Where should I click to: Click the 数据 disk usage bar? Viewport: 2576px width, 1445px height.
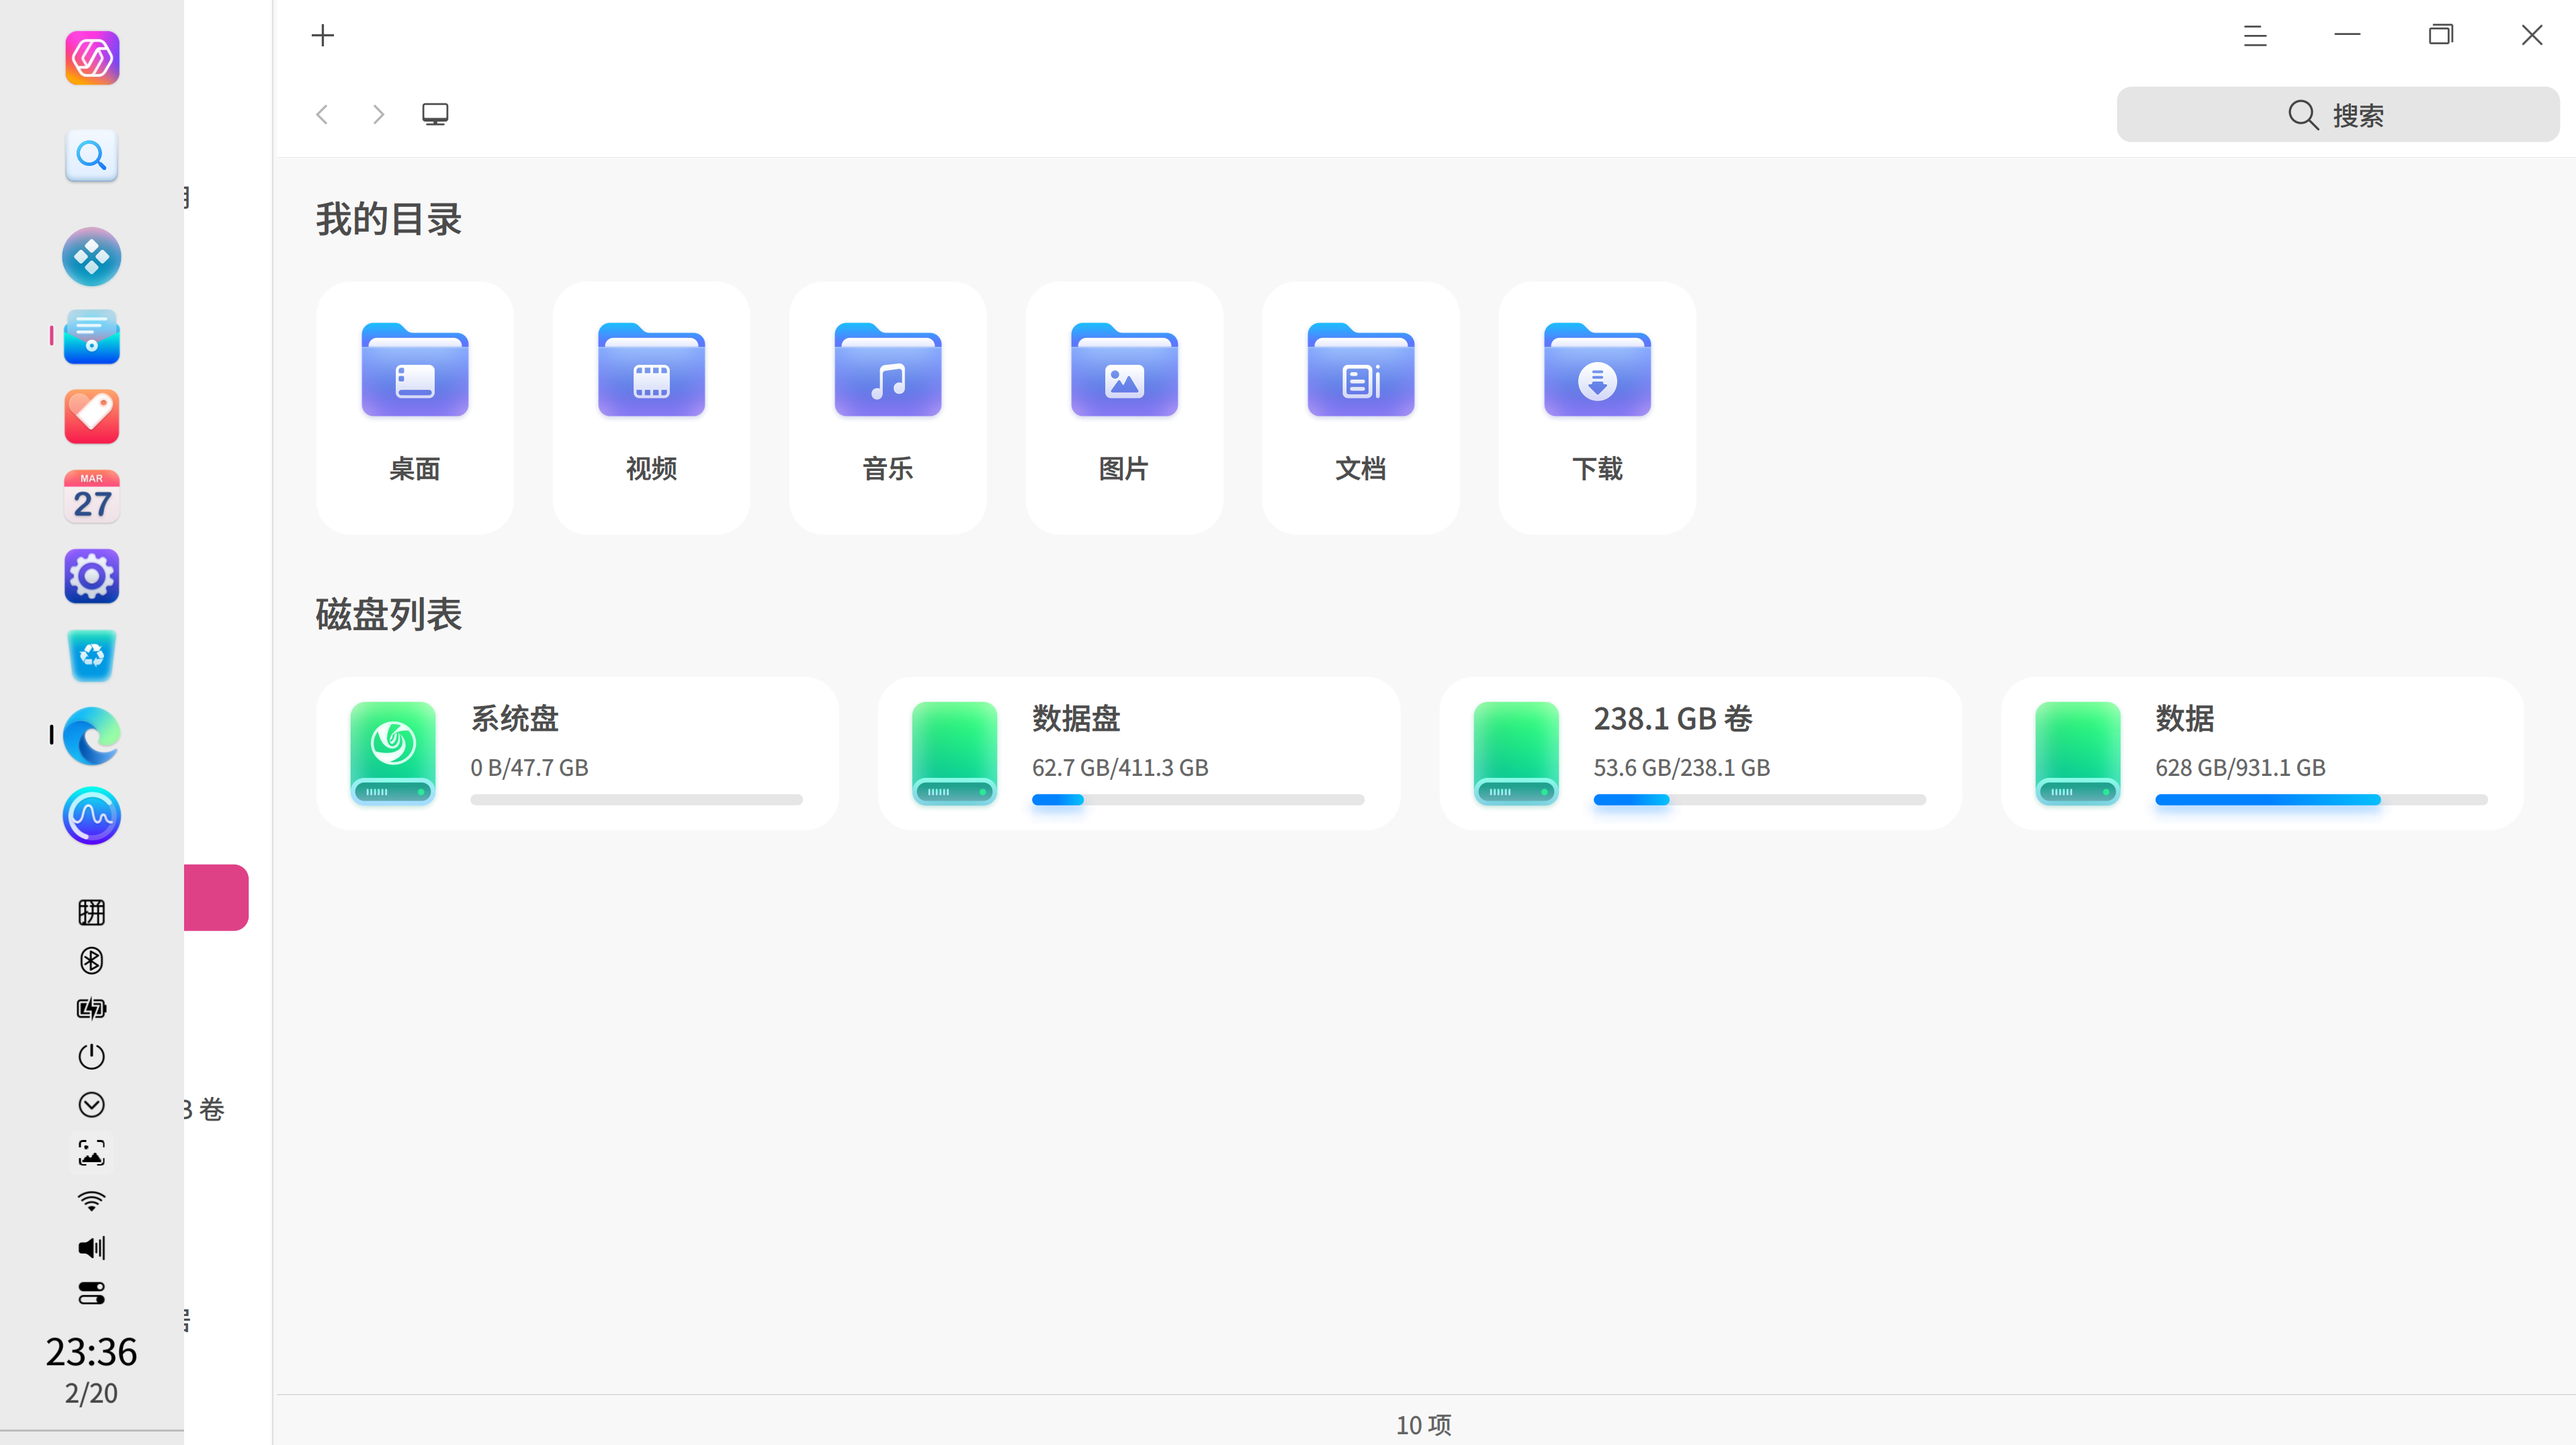2321,800
